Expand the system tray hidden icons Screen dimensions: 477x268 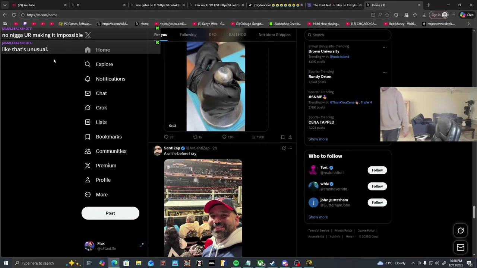click(x=413, y=263)
